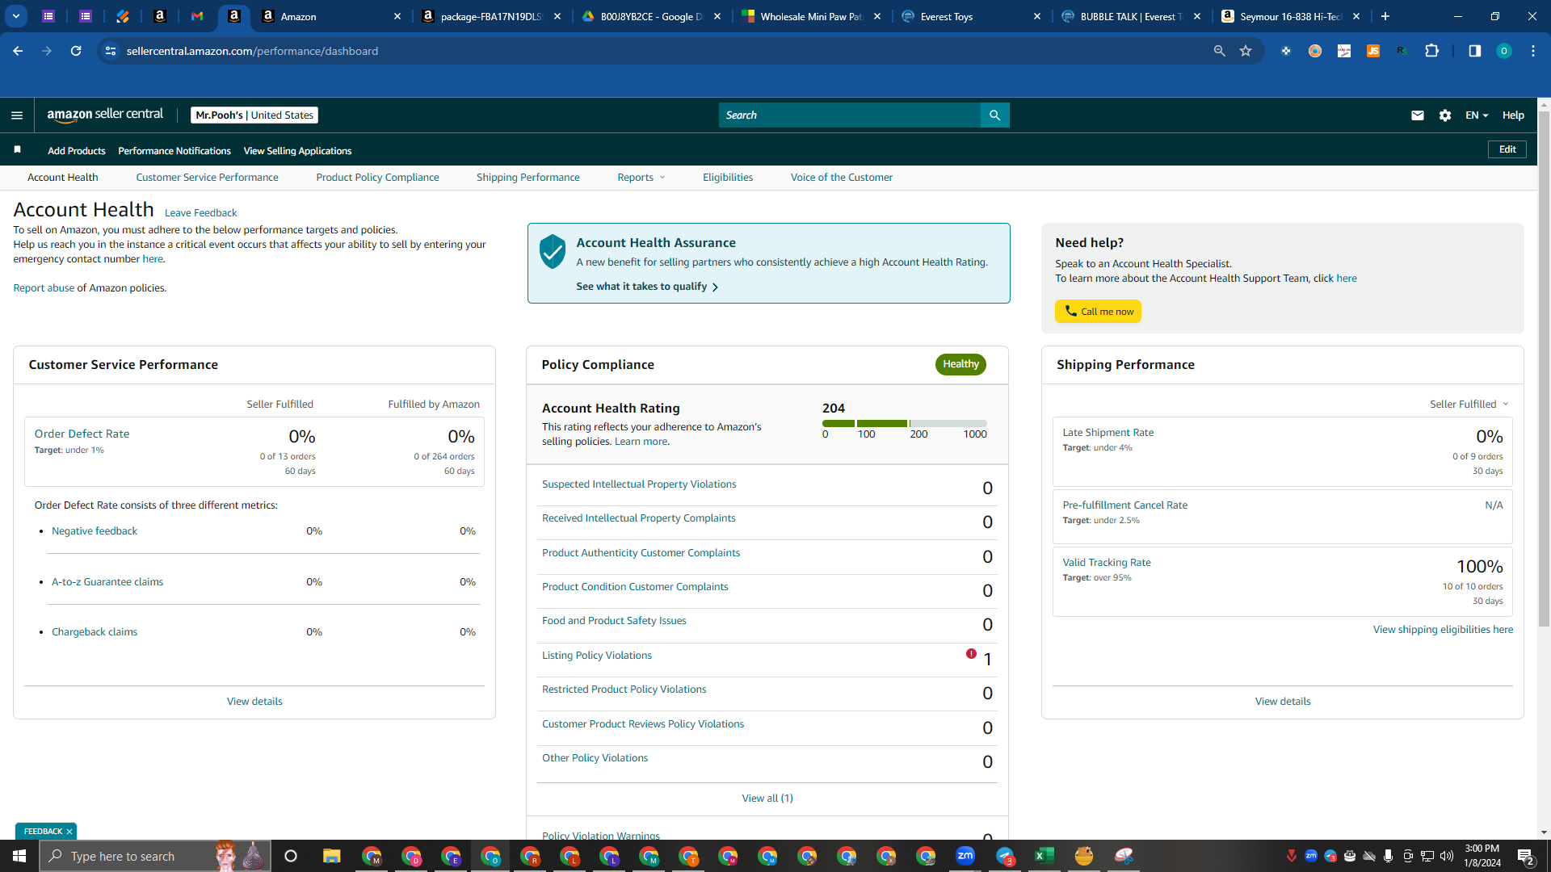Screen dimensions: 1551x872
Task: Go to the Shipping Performance tab
Action: [528, 178]
